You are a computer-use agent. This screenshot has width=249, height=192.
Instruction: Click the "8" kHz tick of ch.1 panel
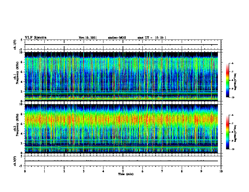[22, 62]
